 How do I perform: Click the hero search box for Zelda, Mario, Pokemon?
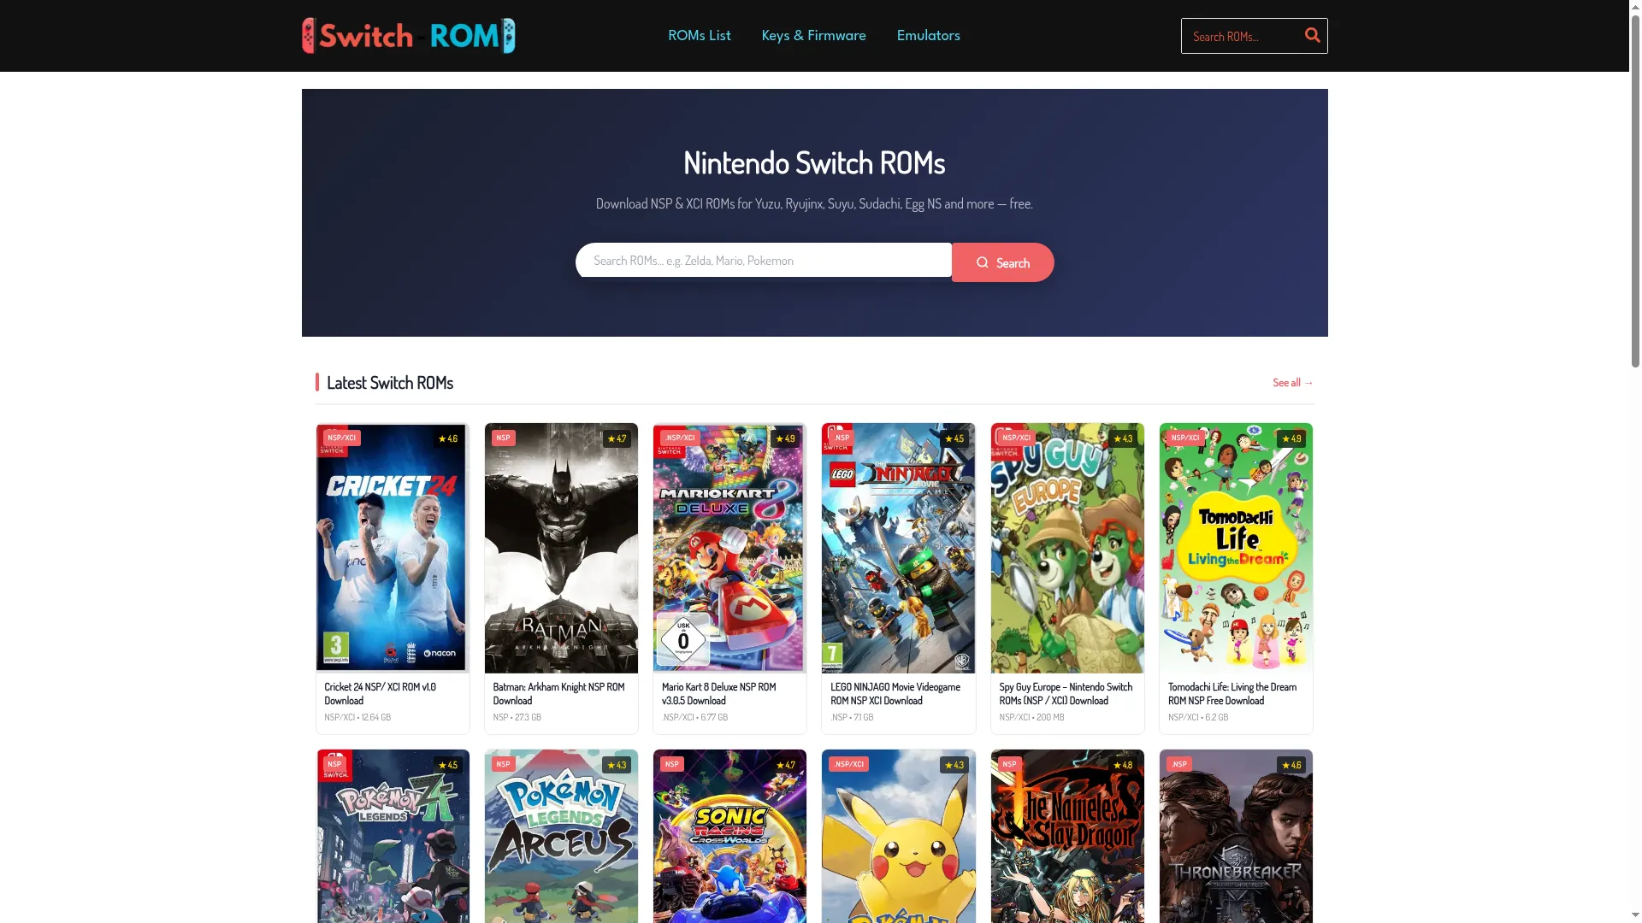[x=763, y=260]
